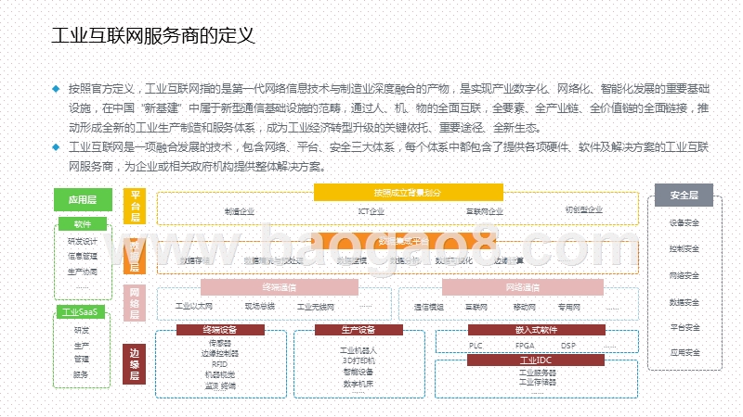Select the 传感器 text
The width and height of the screenshot is (743, 417).
[x=220, y=343]
